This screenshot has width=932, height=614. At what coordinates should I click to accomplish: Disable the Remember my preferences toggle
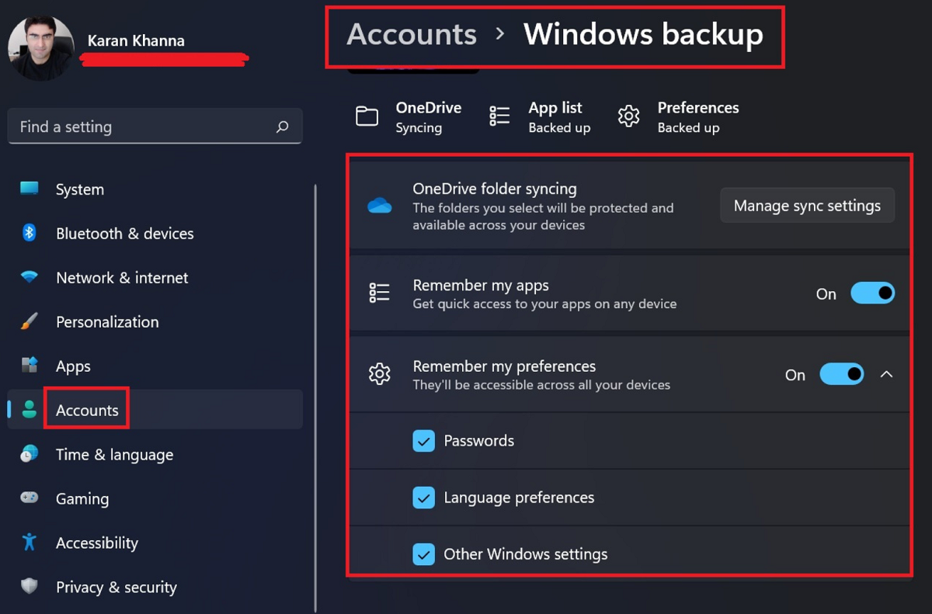tap(842, 373)
